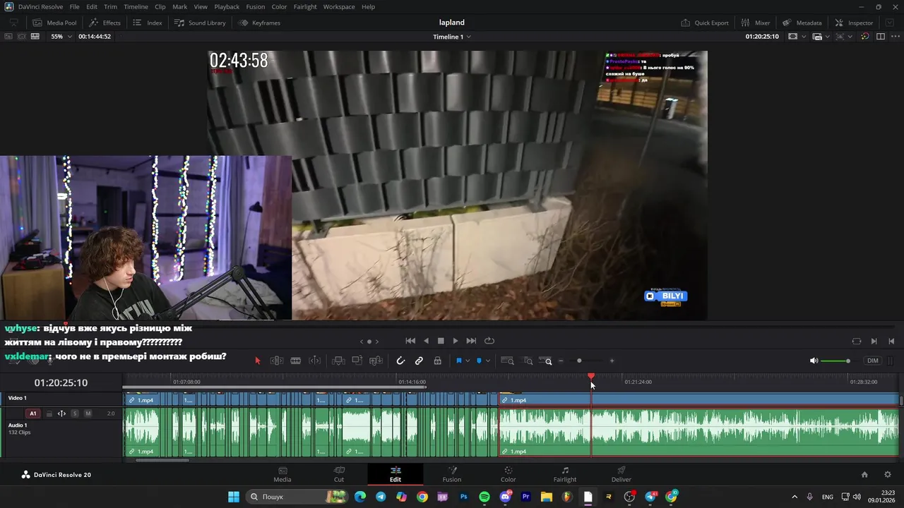This screenshot has width=904, height=508.
Task: Toggle timeline Snapping magnet icon
Action: (x=400, y=361)
